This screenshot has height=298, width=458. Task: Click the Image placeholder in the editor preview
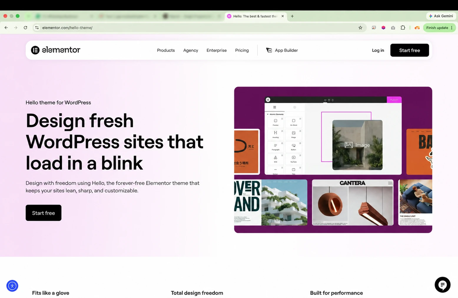357,145
